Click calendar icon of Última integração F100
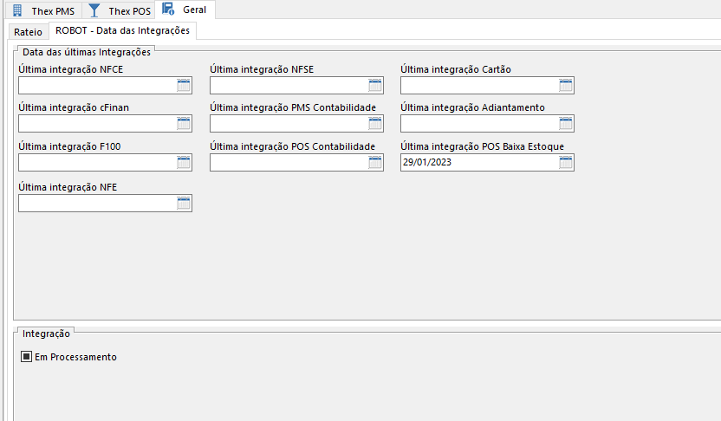 [x=184, y=163]
